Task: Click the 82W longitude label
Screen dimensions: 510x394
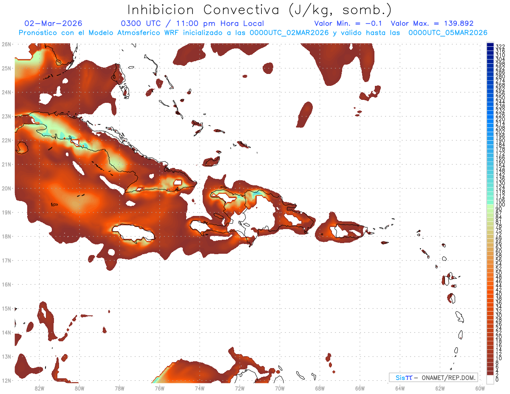Action: point(39,388)
